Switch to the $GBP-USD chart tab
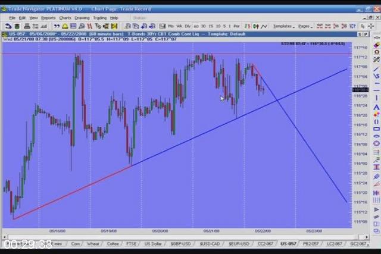Screen dimensions: 381x254 (x=180, y=244)
